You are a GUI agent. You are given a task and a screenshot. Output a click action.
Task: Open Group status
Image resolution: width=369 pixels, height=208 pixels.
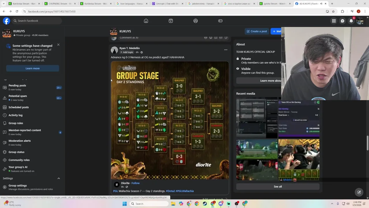32,152
